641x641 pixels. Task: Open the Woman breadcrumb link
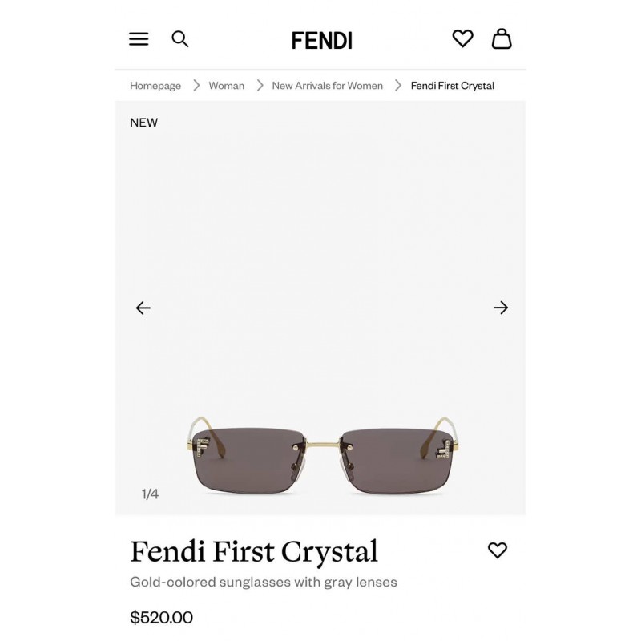tap(227, 86)
